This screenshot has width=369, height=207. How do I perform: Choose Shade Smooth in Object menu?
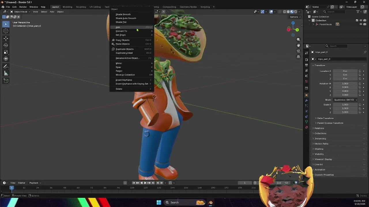(x=131, y=14)
